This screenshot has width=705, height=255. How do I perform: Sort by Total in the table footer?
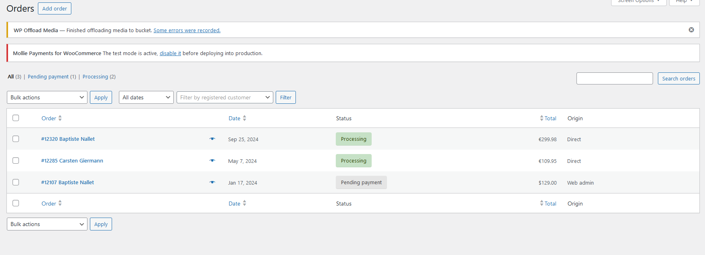tap(548, 204)
